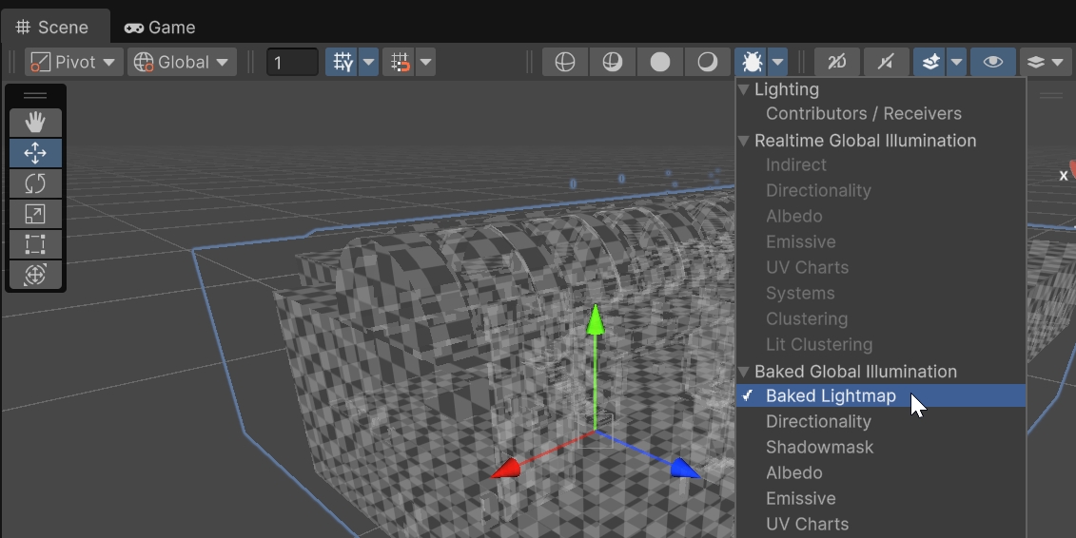Click the green Y-axis gizmo arrow

tap(596, 321)
